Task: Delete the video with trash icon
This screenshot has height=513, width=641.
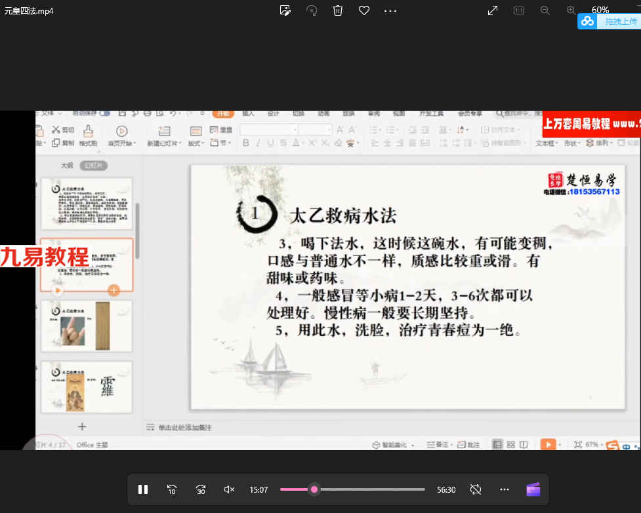Action: coord(338,10)
